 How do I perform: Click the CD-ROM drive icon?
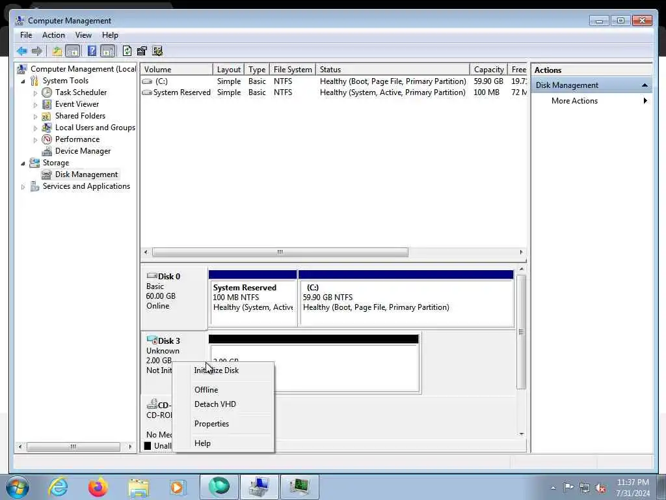[152, 404]
